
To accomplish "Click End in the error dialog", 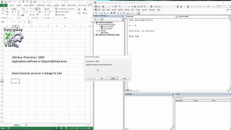I will pyautogui.click(x=102, y=78).
